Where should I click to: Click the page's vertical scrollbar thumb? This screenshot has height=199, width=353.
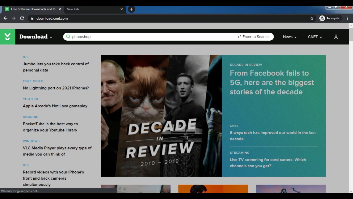point(351,34)
